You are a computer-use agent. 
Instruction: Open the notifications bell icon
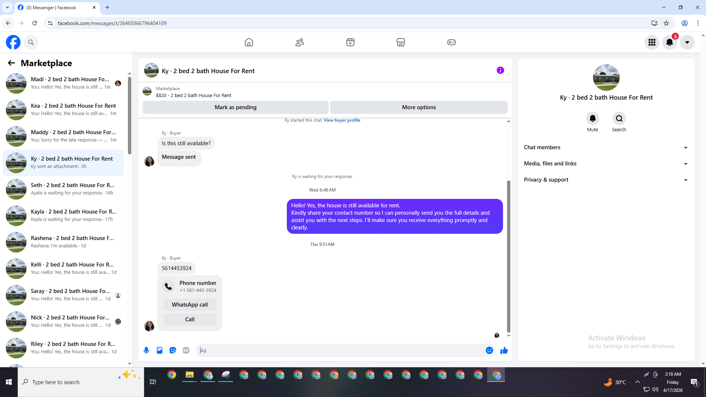(670, 42)
